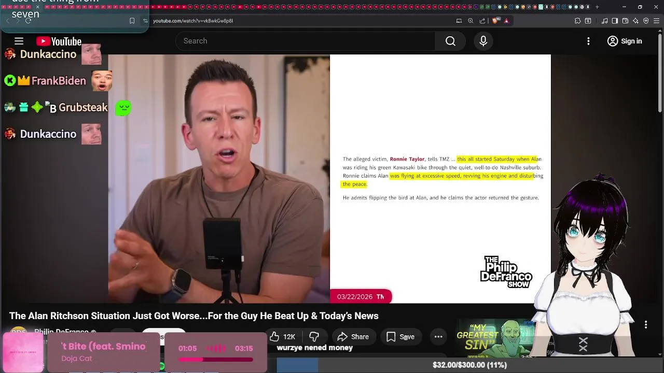Click the tab search icon in the toolbar
664x373 pixels.
coord(588,21)
